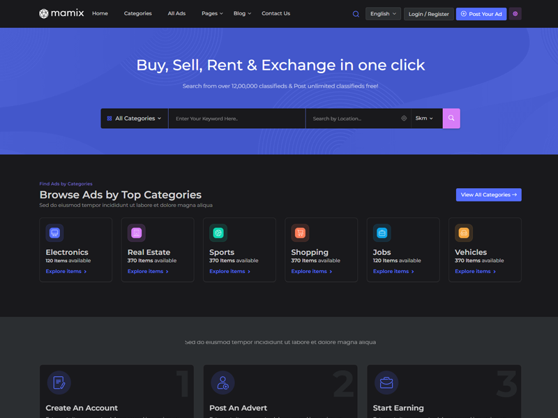Image resolution: width=558 pixels, height=418 pixels.
Task: Follow Explore items link under Electronics
Action: click(x=66, y=272)
